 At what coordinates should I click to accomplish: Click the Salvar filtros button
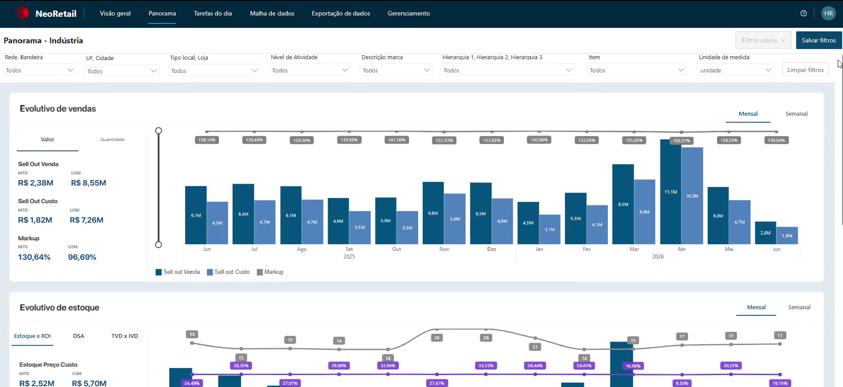[819, 40]
